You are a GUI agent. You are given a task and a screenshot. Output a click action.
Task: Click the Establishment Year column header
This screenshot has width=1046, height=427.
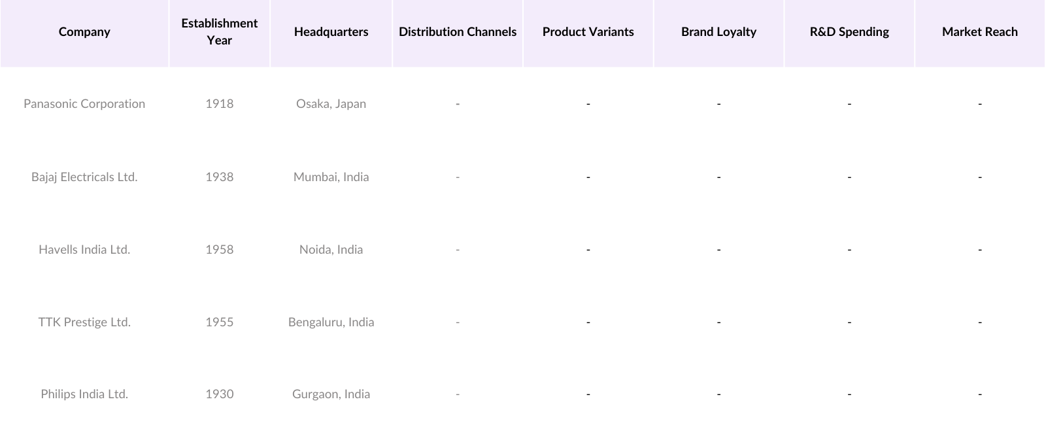pos(219,32)
